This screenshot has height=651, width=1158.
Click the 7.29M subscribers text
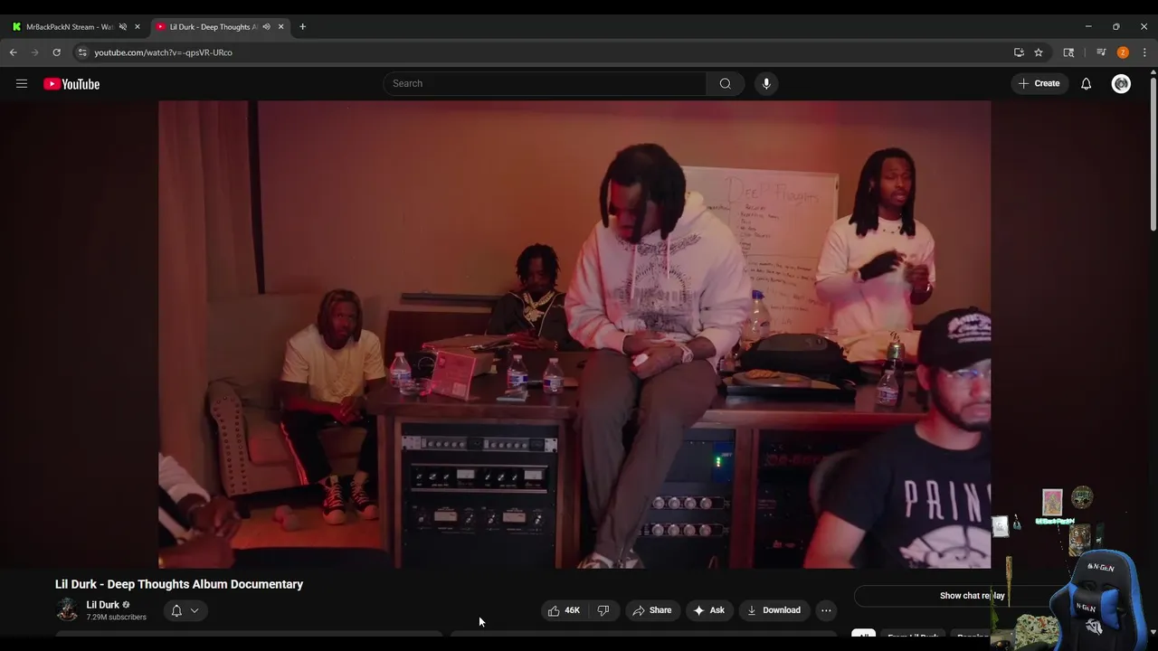(x=116, y=618)
